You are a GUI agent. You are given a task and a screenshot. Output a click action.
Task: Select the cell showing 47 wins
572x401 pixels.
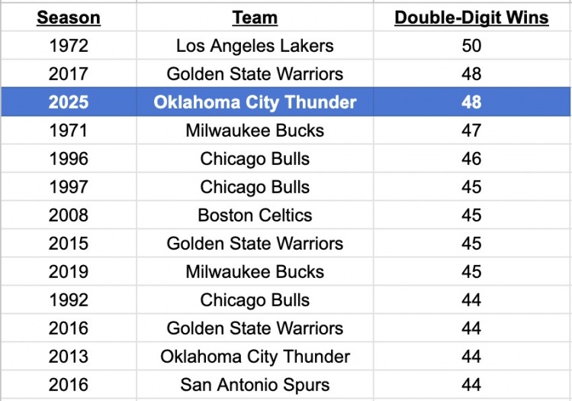(x=471, y=131)
